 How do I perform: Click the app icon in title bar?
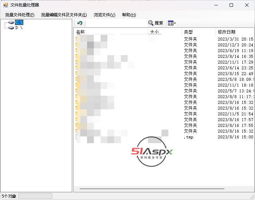(x=5, y=5)
